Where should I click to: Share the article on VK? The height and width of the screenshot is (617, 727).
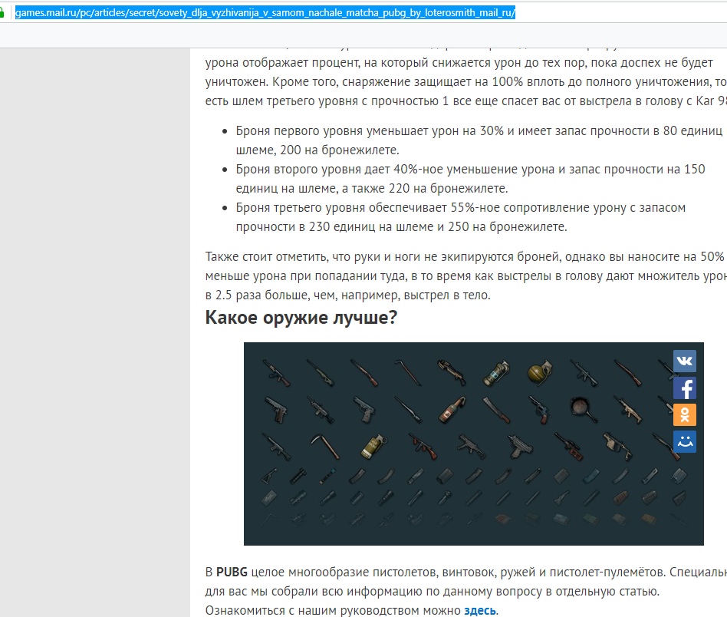click(684, 361)
